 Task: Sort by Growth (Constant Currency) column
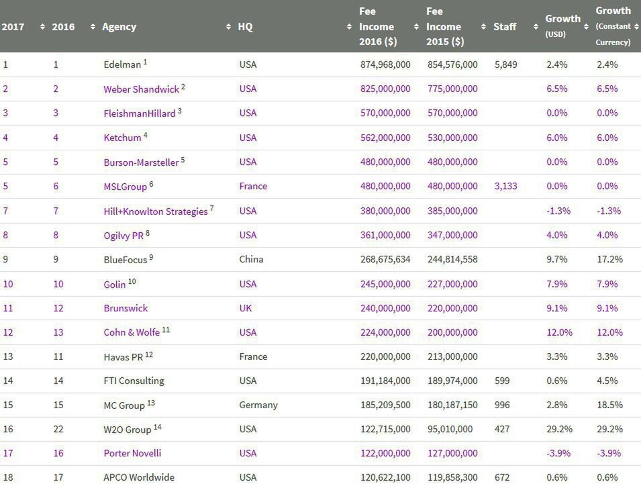(x=613, y=27)
